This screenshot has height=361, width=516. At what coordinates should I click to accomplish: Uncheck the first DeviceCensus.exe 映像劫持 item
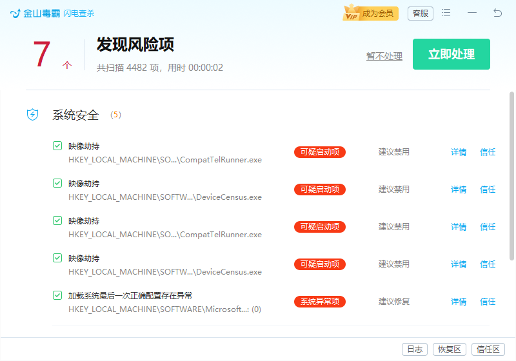coord(57,183)
